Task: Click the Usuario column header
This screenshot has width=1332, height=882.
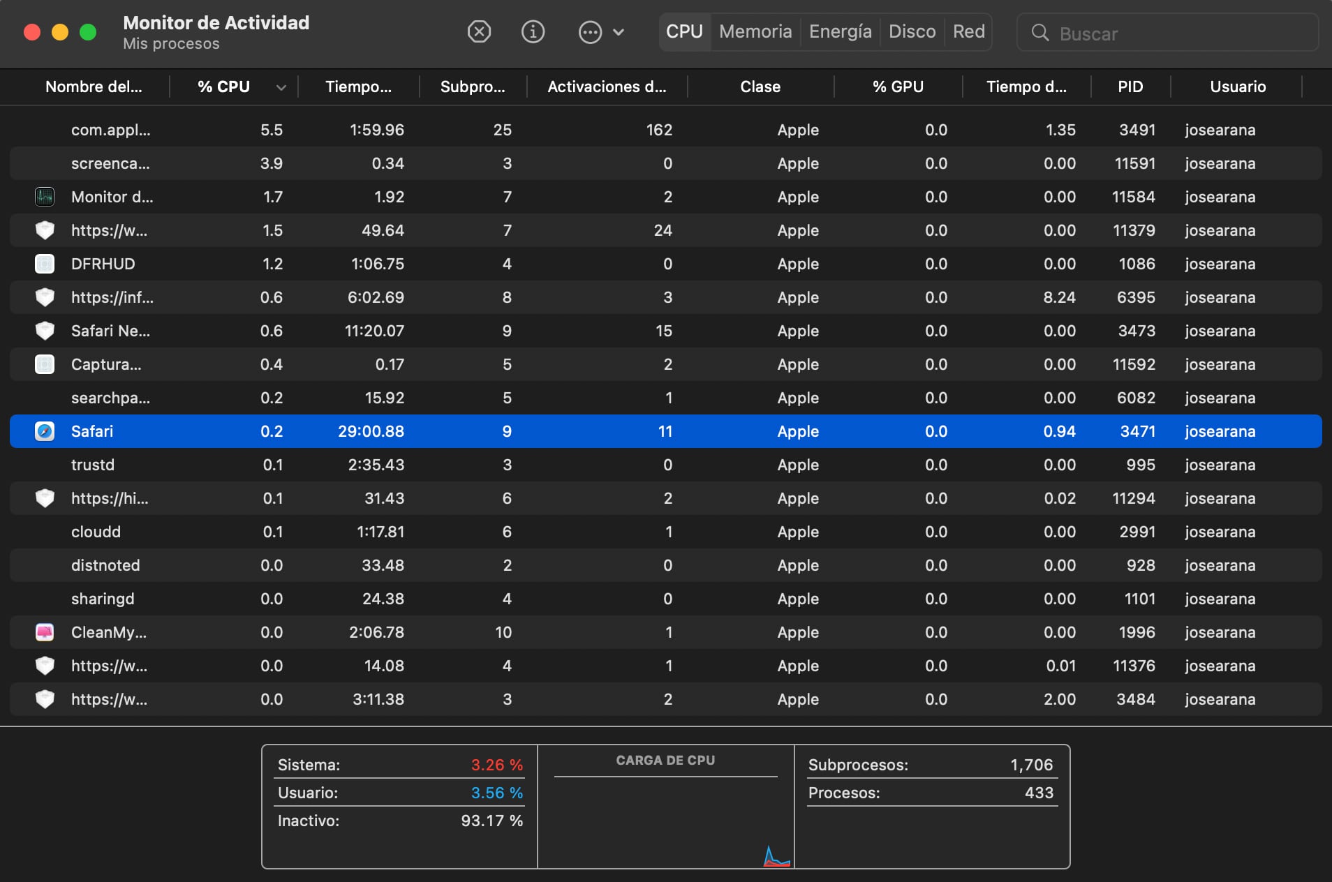Action: pos(1237,87)
